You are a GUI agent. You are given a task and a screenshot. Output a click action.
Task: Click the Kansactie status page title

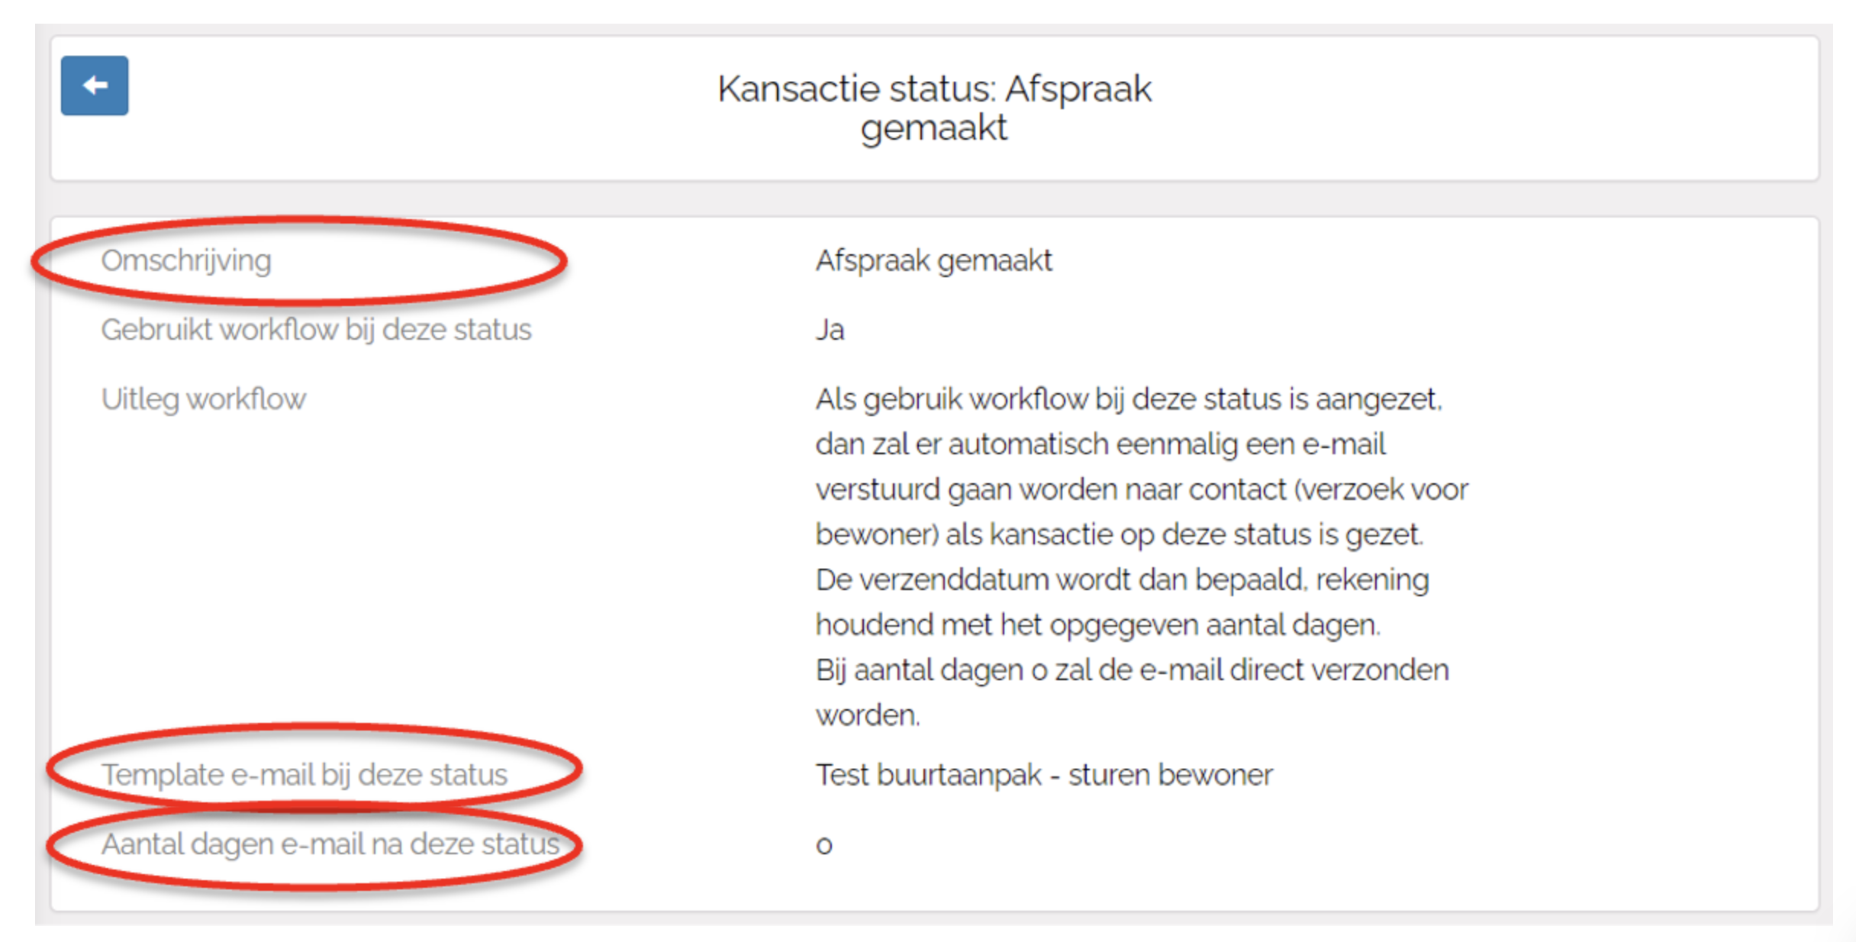click(933, 89)
